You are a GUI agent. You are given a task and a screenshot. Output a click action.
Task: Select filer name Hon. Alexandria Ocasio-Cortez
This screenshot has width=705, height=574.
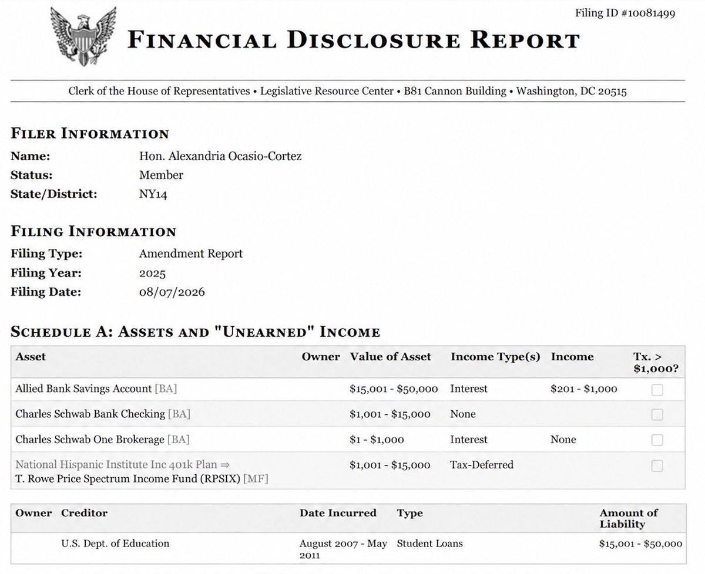pyautogui.click(x=221, y=156)
